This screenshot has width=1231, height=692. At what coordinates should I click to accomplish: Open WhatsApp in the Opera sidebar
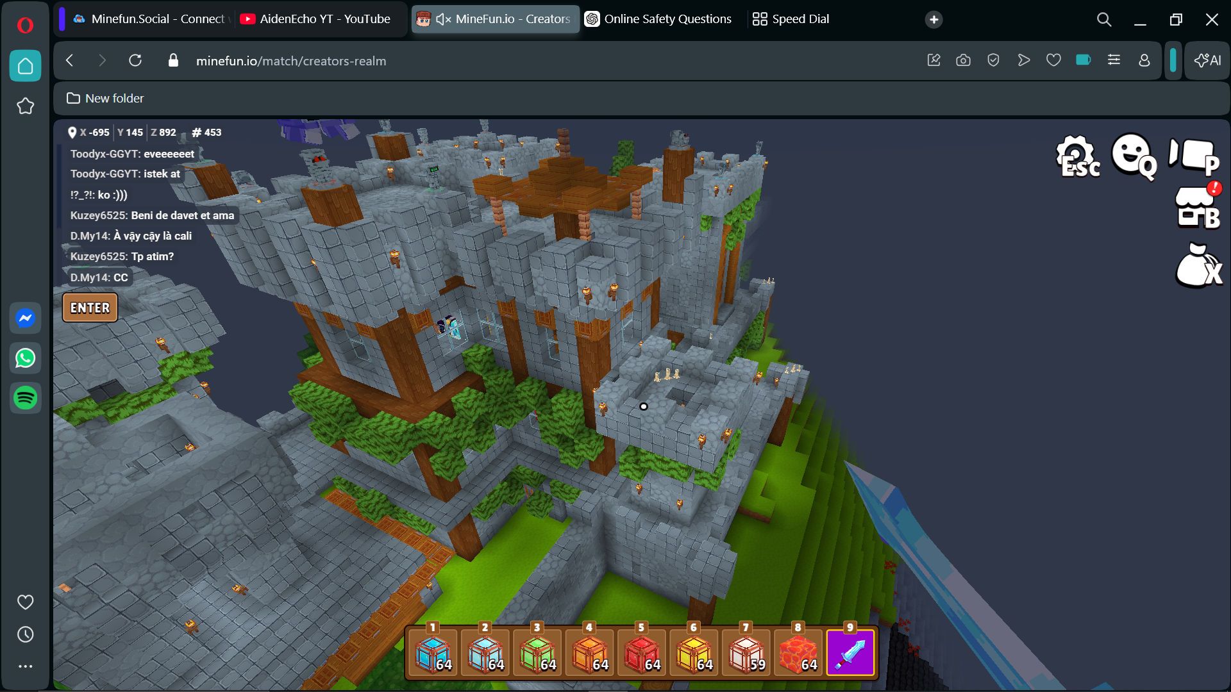(x=26, y=358)
